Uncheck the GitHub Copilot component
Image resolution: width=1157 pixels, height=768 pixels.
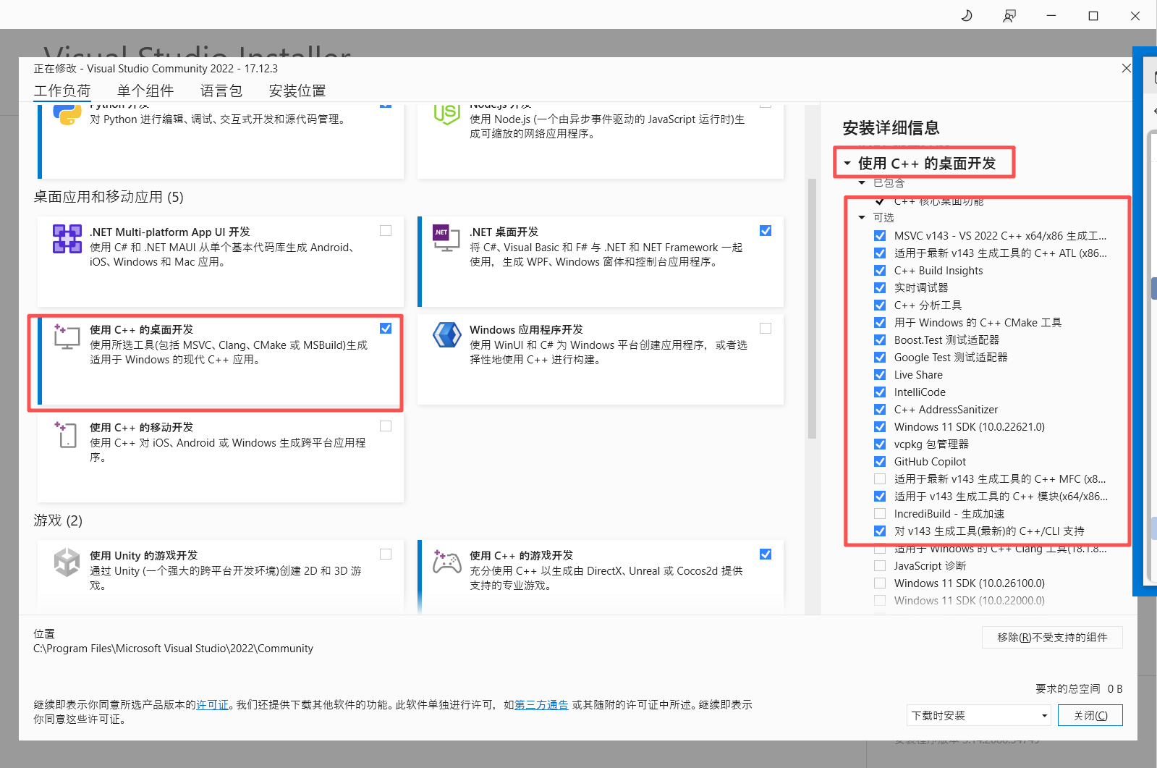(880, 462)
